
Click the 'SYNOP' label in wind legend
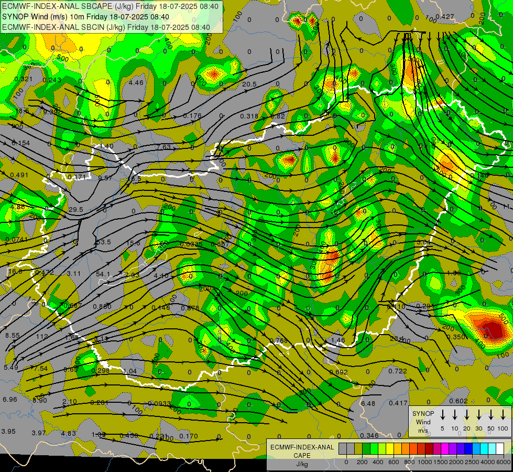(x=423, y=413)
